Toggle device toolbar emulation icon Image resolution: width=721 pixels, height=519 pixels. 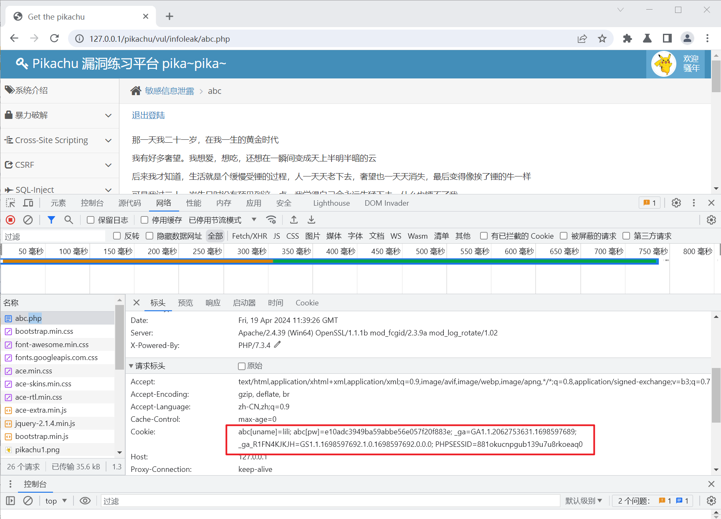coord(28,203)
